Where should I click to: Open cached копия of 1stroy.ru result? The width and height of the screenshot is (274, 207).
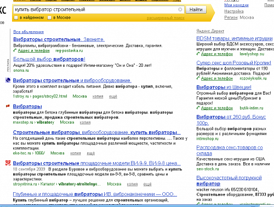point(98,96)
